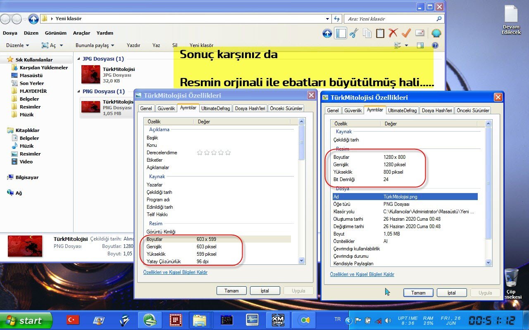
Task: Open UltimateDefrag tab in left Properties dialog
Action: pos(216,108)
